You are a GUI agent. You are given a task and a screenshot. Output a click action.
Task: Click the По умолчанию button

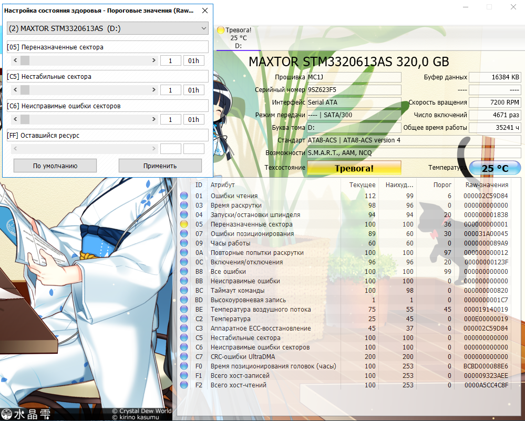[55, 166]
